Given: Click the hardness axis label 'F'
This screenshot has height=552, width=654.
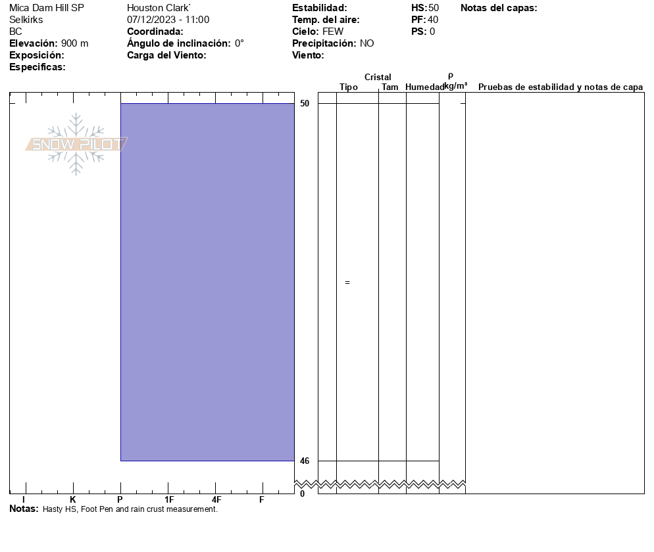Looking at the screenshot, I should (261, 499).
